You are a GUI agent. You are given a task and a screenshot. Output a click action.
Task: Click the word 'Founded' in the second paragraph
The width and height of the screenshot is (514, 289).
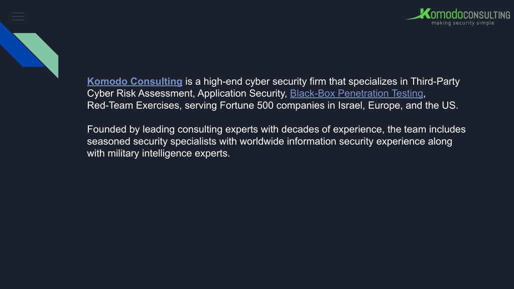[106, 129]
